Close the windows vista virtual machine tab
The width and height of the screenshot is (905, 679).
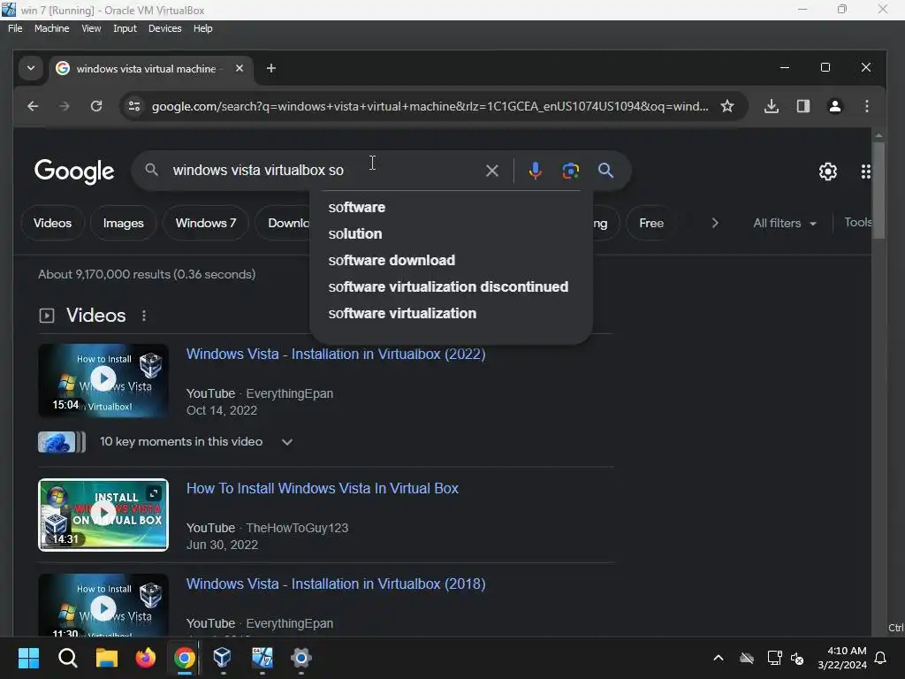(239, 68)
